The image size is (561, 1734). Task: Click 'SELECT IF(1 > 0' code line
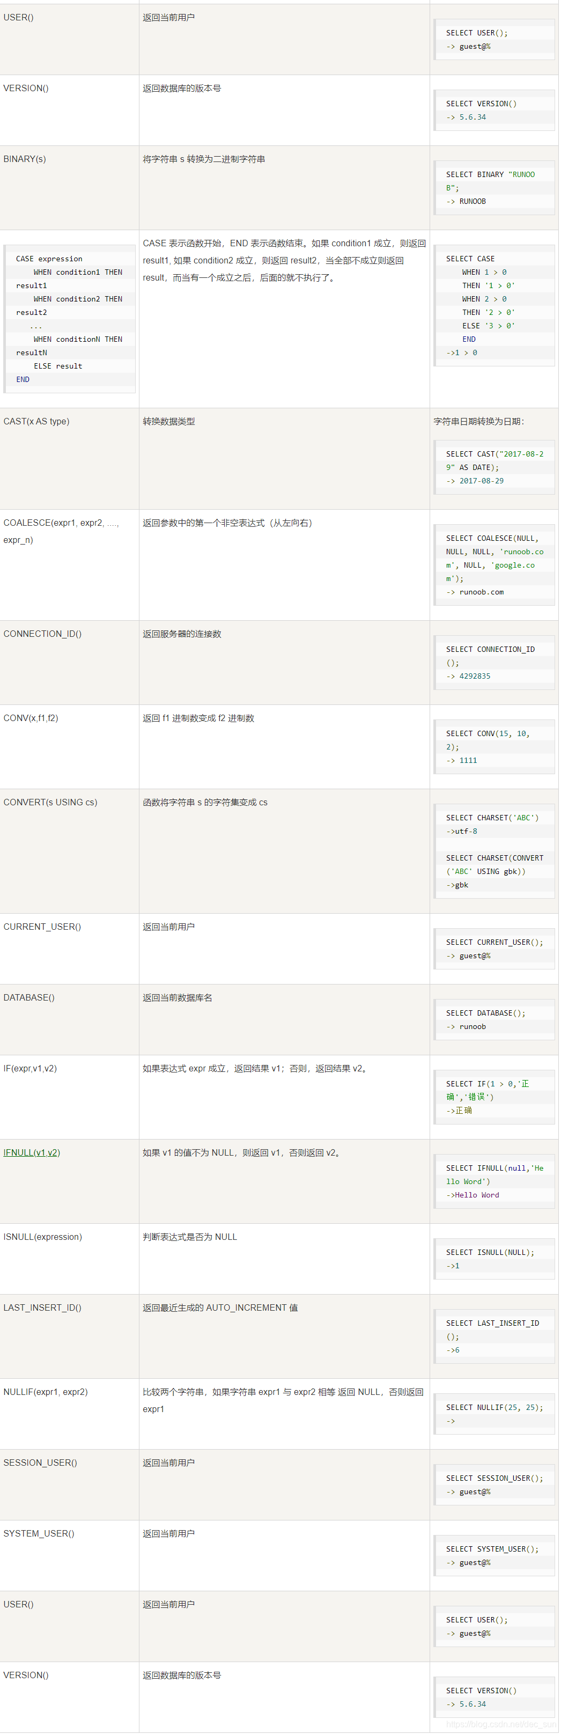pos(488,1083)
